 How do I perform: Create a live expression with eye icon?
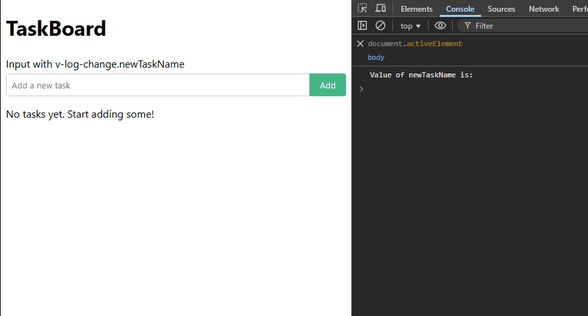440,25
